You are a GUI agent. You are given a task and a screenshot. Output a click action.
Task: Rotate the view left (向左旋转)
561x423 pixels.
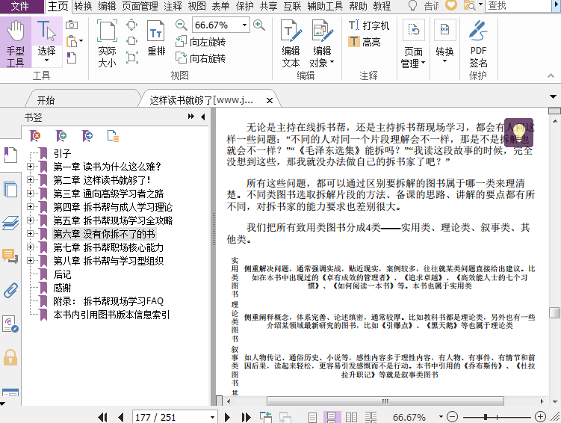(x=200, y=42)
